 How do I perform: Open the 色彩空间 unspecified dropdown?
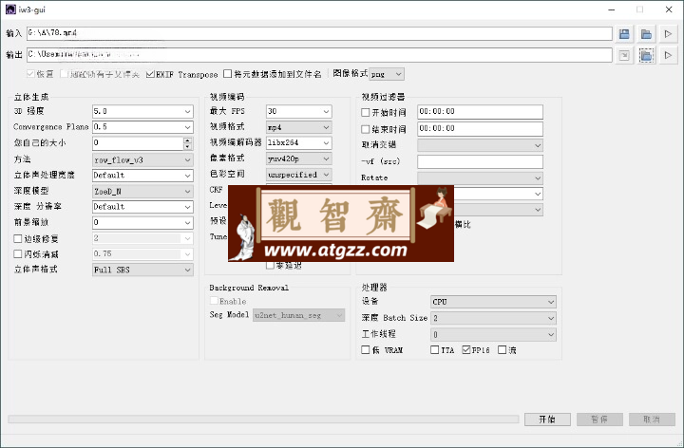[x=299, y=175]
